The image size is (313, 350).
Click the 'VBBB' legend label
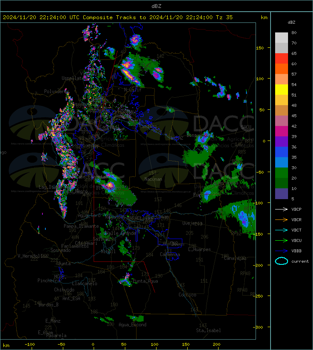tap(296, 251)
